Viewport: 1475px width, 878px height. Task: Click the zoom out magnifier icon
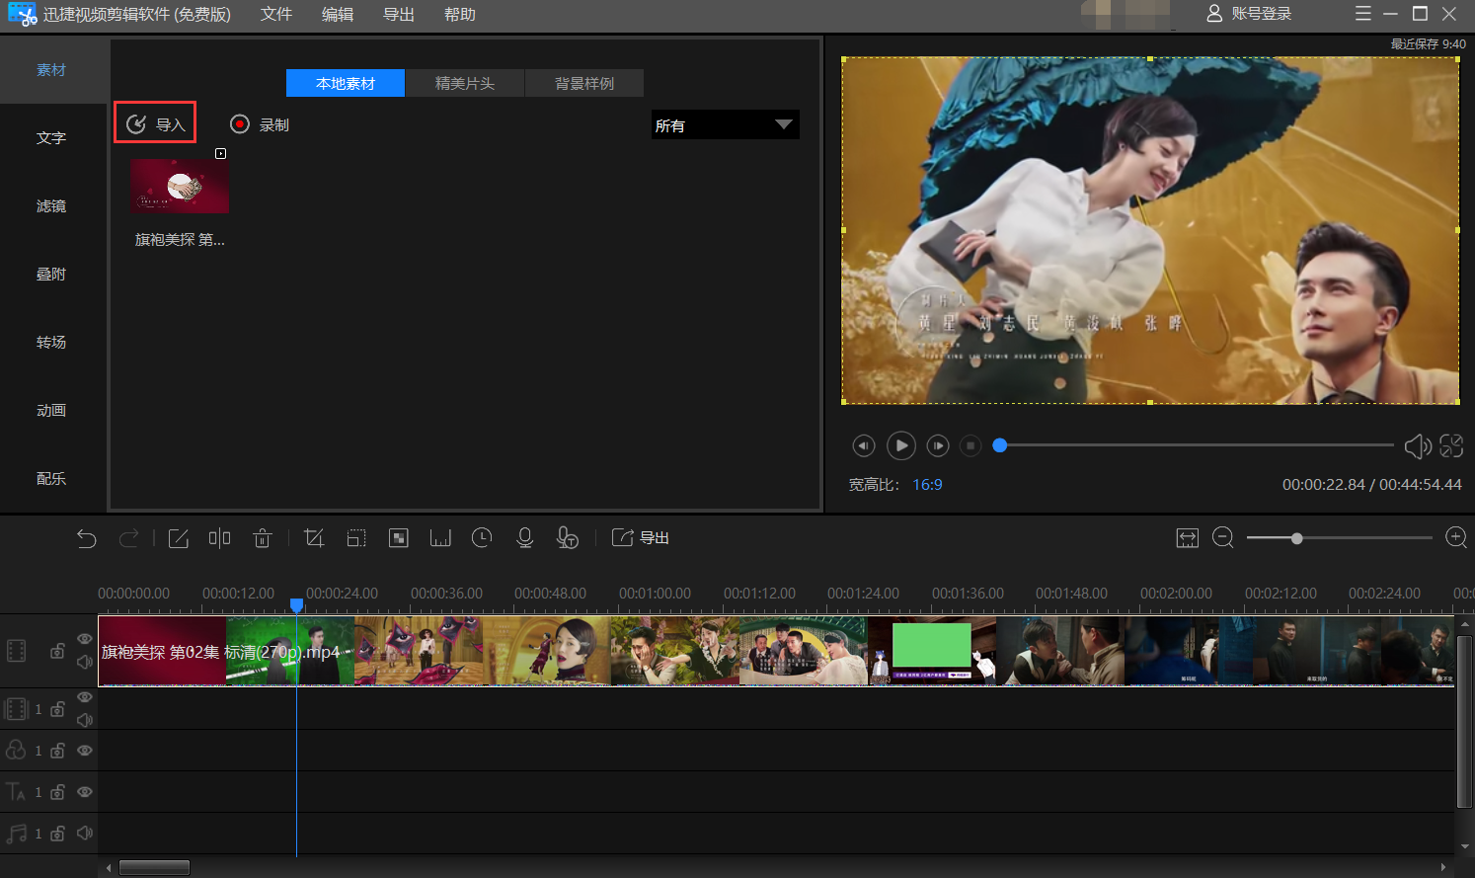click(x=1222, y=537)
